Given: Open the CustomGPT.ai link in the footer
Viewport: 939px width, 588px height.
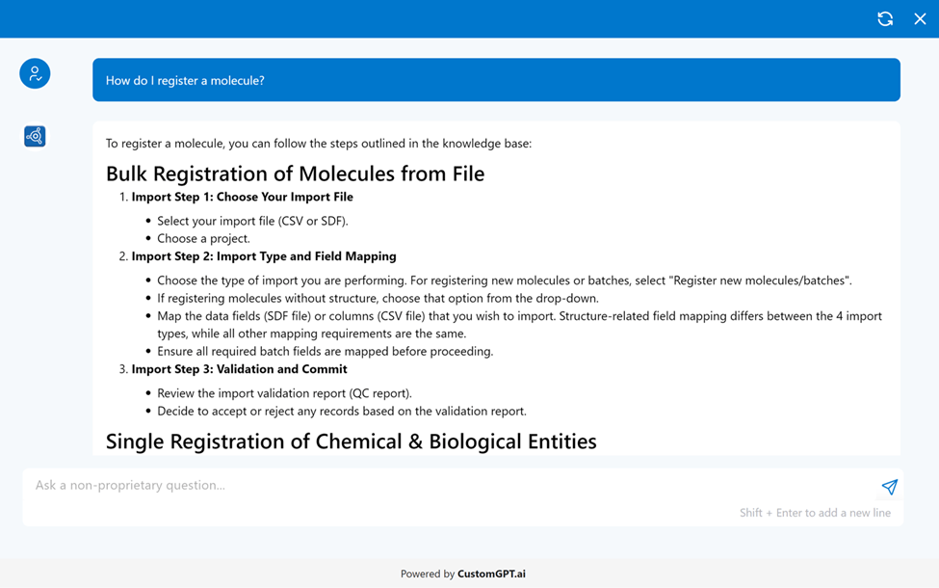Looking at the screenshot, I should 491,574.
